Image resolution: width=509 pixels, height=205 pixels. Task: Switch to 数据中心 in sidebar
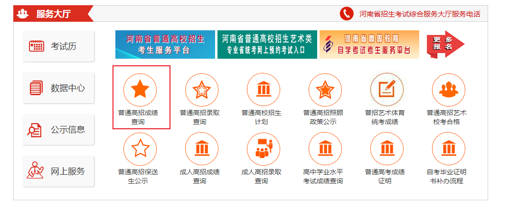[58, 88]
